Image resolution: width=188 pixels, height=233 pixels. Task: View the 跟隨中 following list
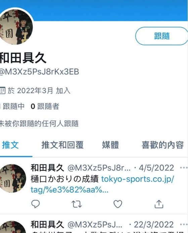point(12,106)
